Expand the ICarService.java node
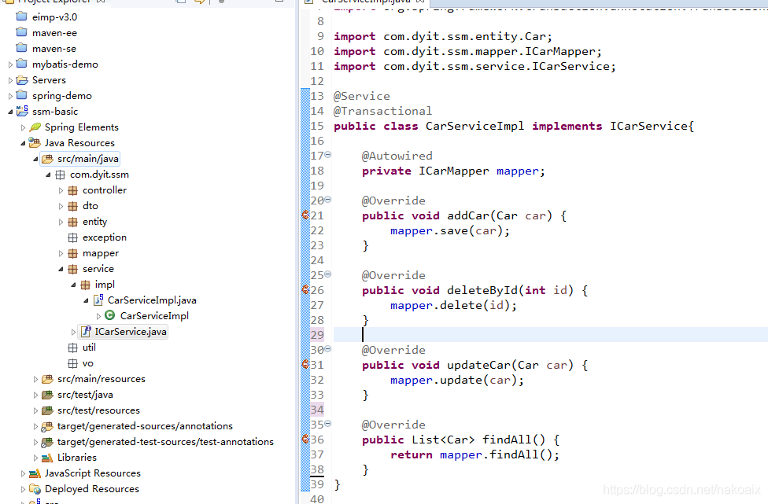 (73, 333)
